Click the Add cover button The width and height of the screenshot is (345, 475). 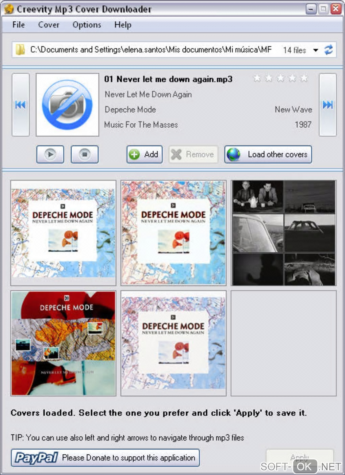pyautogui.click(x=144, y=154)
